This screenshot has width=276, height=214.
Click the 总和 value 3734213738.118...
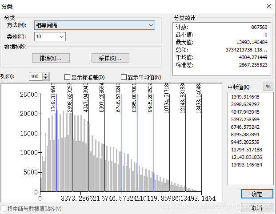click(246, 50)
